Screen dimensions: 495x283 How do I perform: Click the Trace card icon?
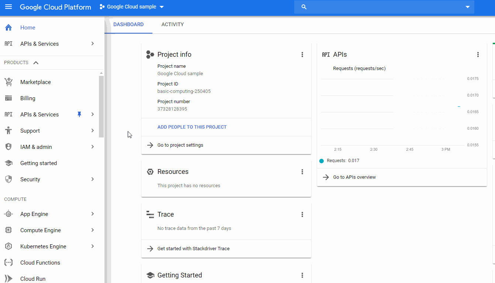pyautogui.click(x=150, y=214)
